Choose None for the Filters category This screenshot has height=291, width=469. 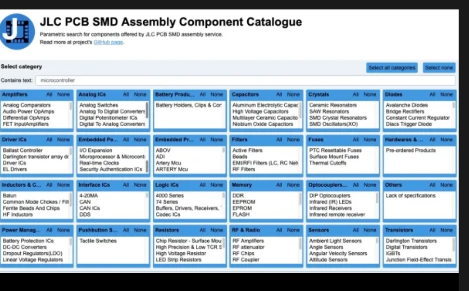[293, 139]
